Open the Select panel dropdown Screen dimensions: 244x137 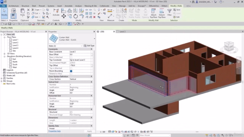4,20
